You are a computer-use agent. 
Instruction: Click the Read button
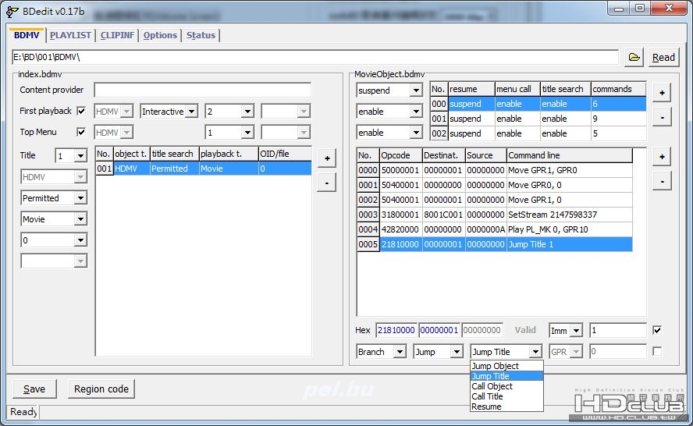(x=663, y=58)
